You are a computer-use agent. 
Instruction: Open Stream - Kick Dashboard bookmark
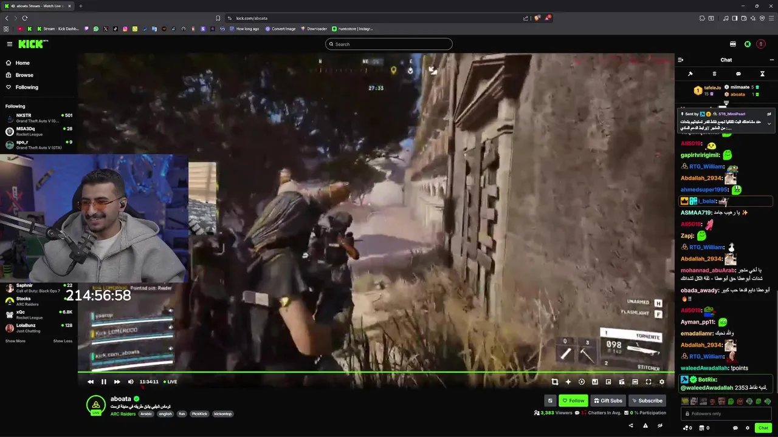coord(58,29)
